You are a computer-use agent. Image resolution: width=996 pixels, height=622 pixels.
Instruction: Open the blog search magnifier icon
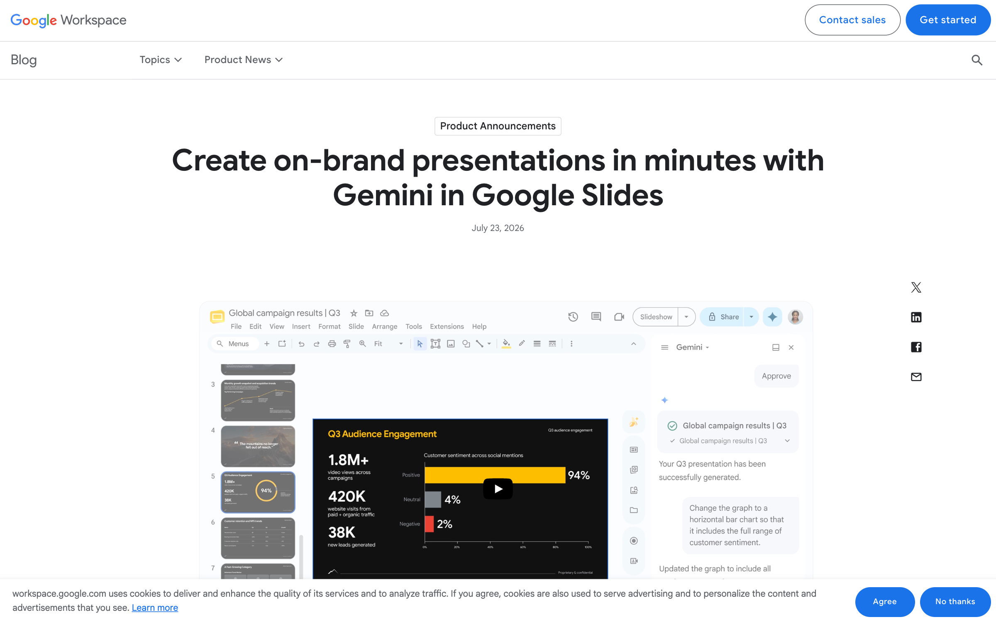click(977, 60)
